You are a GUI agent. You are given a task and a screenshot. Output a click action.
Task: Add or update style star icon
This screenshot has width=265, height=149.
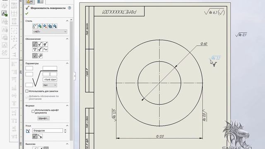point(40,26)
